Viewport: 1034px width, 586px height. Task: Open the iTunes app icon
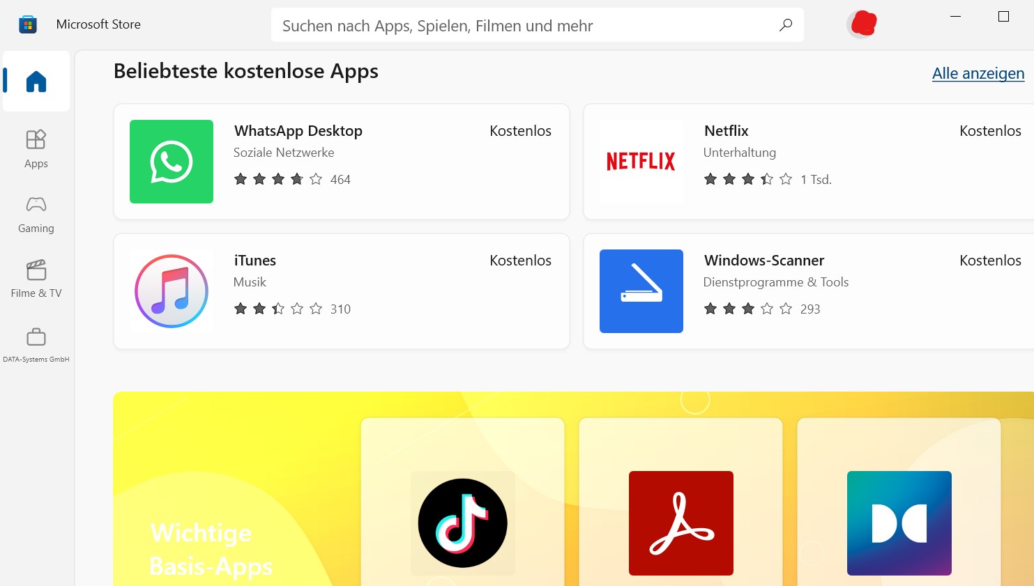(x=172, y=291)
